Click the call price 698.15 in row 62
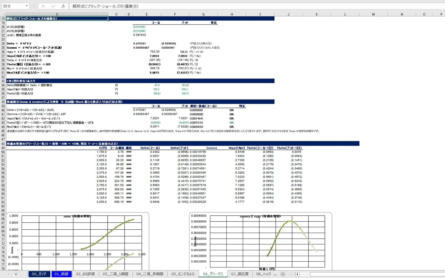 click(119, 202)
